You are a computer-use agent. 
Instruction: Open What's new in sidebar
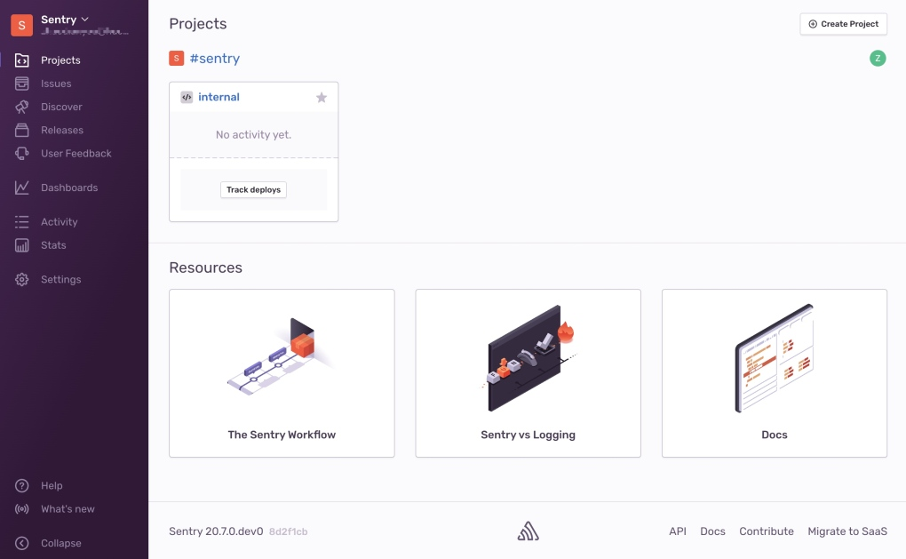pos(68,508)
